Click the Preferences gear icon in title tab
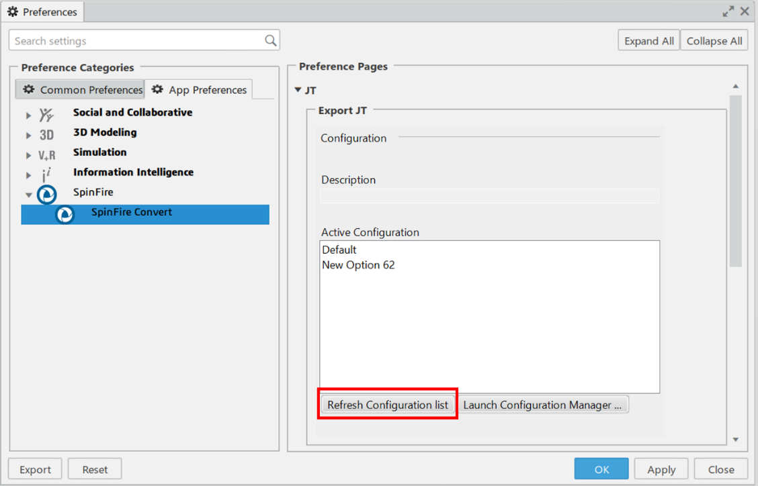Image resolution: width=758 pixels, height=486 pixels. click(13, 11)
